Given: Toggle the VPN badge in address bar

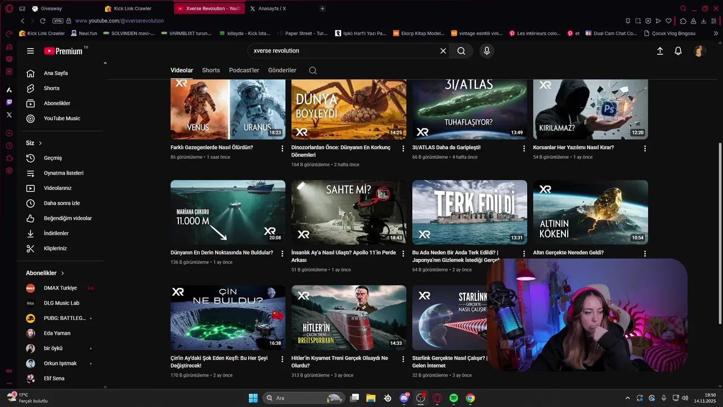Looking at the screenshot, I should pos(58,21).
